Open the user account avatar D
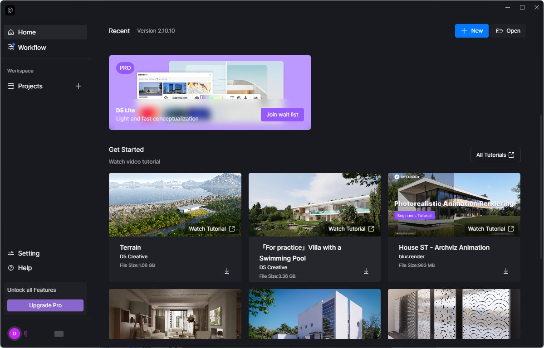Viewport: 544px width, 348px height. click(15, 333)
